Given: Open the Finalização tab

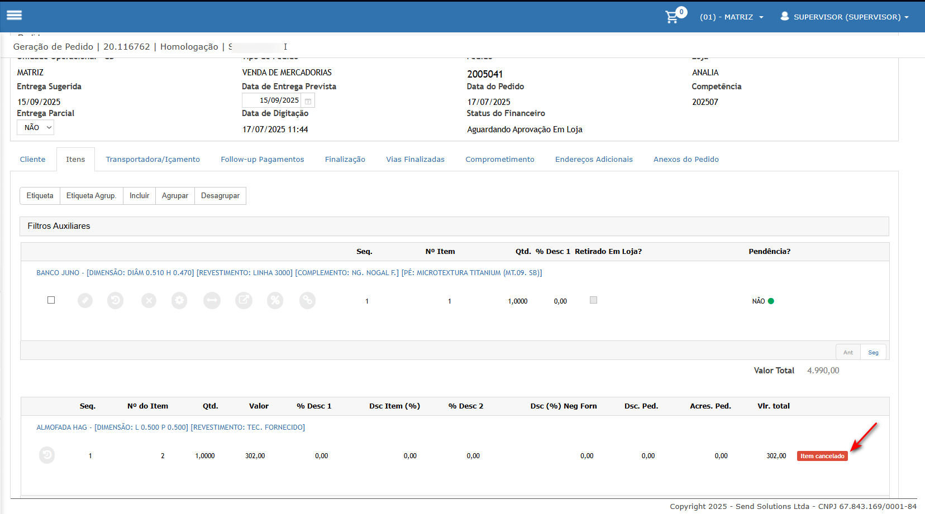Looking at the screenshot, I should 345,160.
